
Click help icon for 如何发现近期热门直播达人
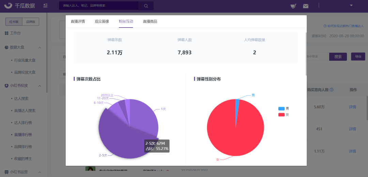pos(325,26)
